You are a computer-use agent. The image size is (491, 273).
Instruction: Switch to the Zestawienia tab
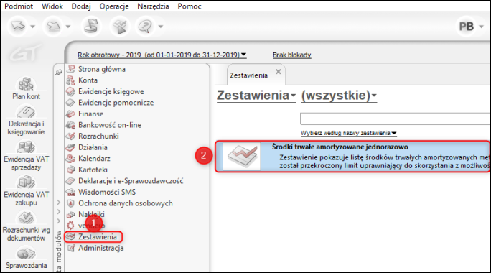[248, 75]
